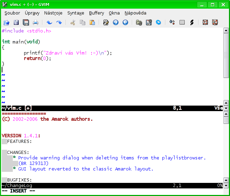The width and height of the screenshot is (230, 196).
Task: Click the ChangeLog scrollbar down arrow
Action: coord(226,185)
